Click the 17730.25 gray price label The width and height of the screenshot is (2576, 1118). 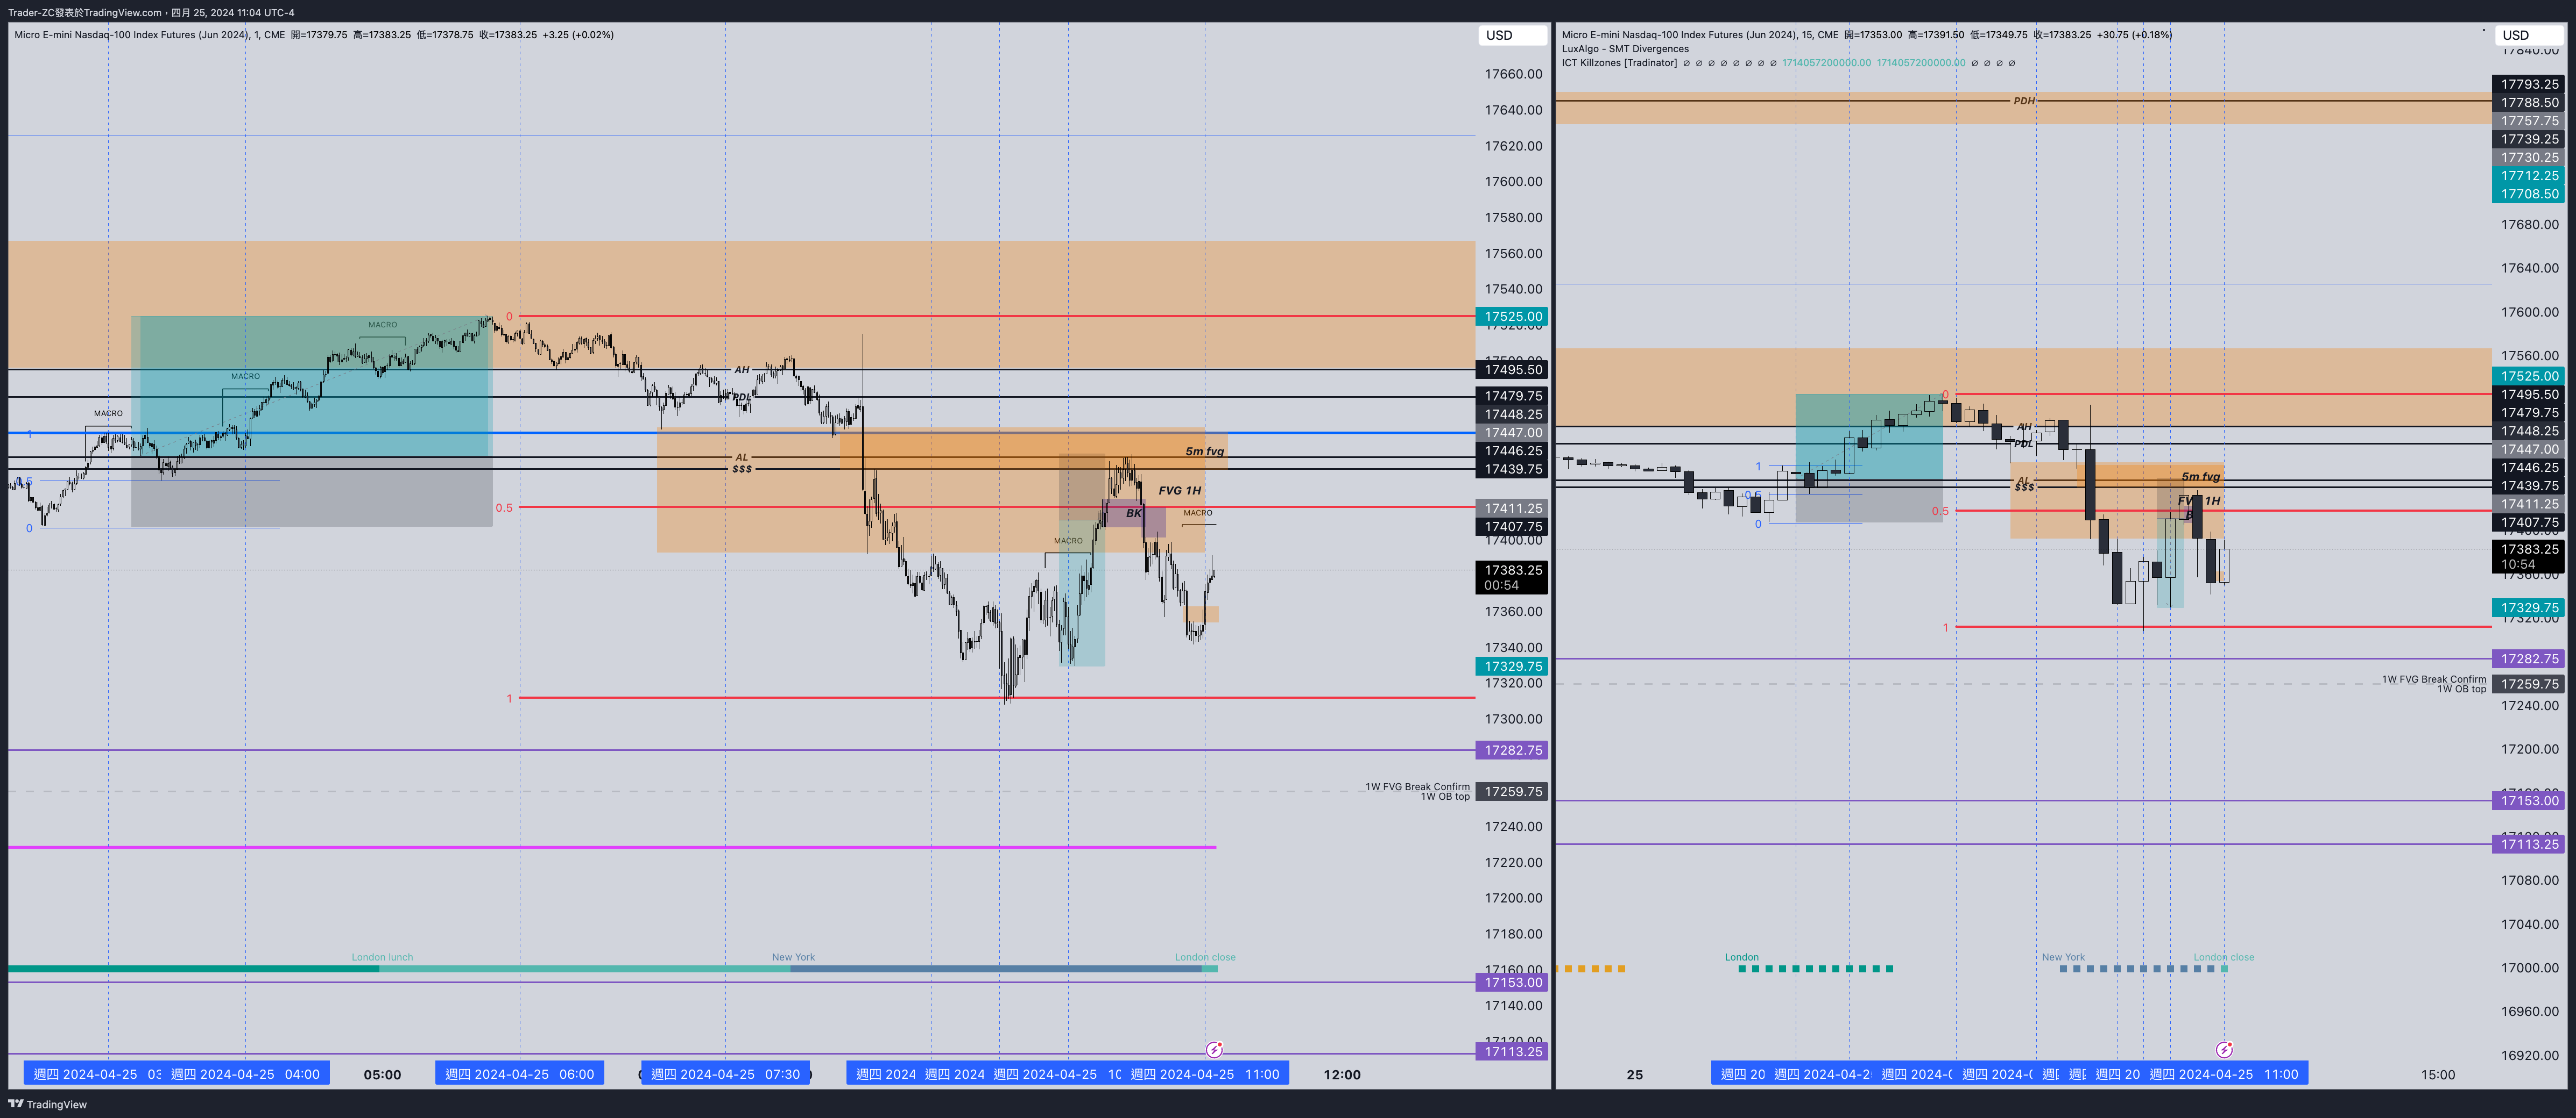coord(2529,158)
